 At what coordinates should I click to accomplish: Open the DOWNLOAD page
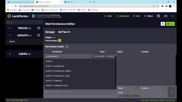[x=123, y=16]
